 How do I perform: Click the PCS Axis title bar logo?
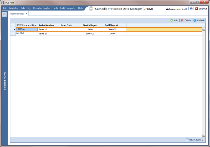pos(3,3)
